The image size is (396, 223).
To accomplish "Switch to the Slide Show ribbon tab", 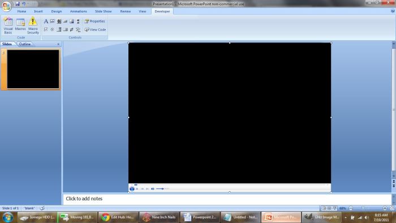I will click(103, 11).
